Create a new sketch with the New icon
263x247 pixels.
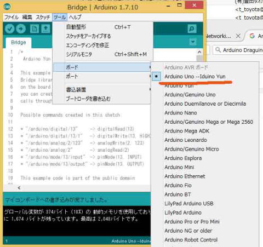[x=35, y=28]
